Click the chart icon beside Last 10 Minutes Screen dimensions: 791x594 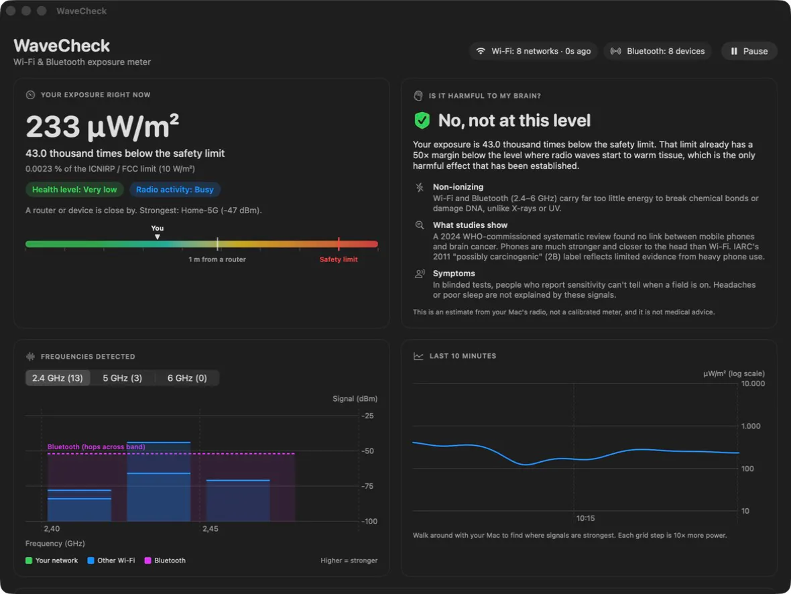click(418, 356)
